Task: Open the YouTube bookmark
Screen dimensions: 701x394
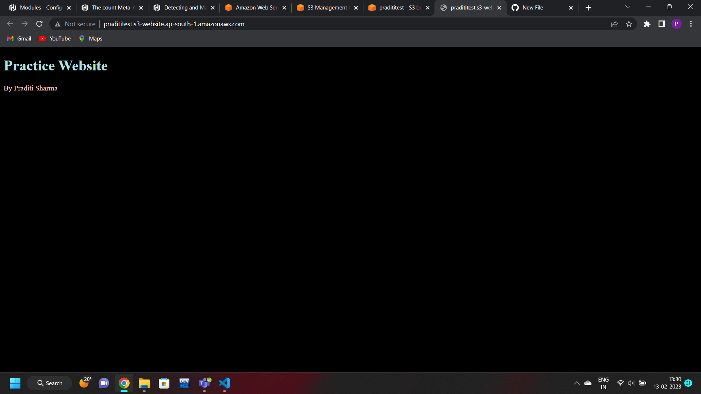Action: [55, 39]
